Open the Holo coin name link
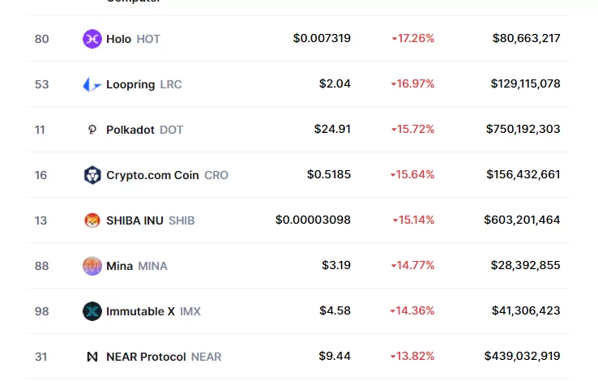598x381 pixels. point(118,39)
